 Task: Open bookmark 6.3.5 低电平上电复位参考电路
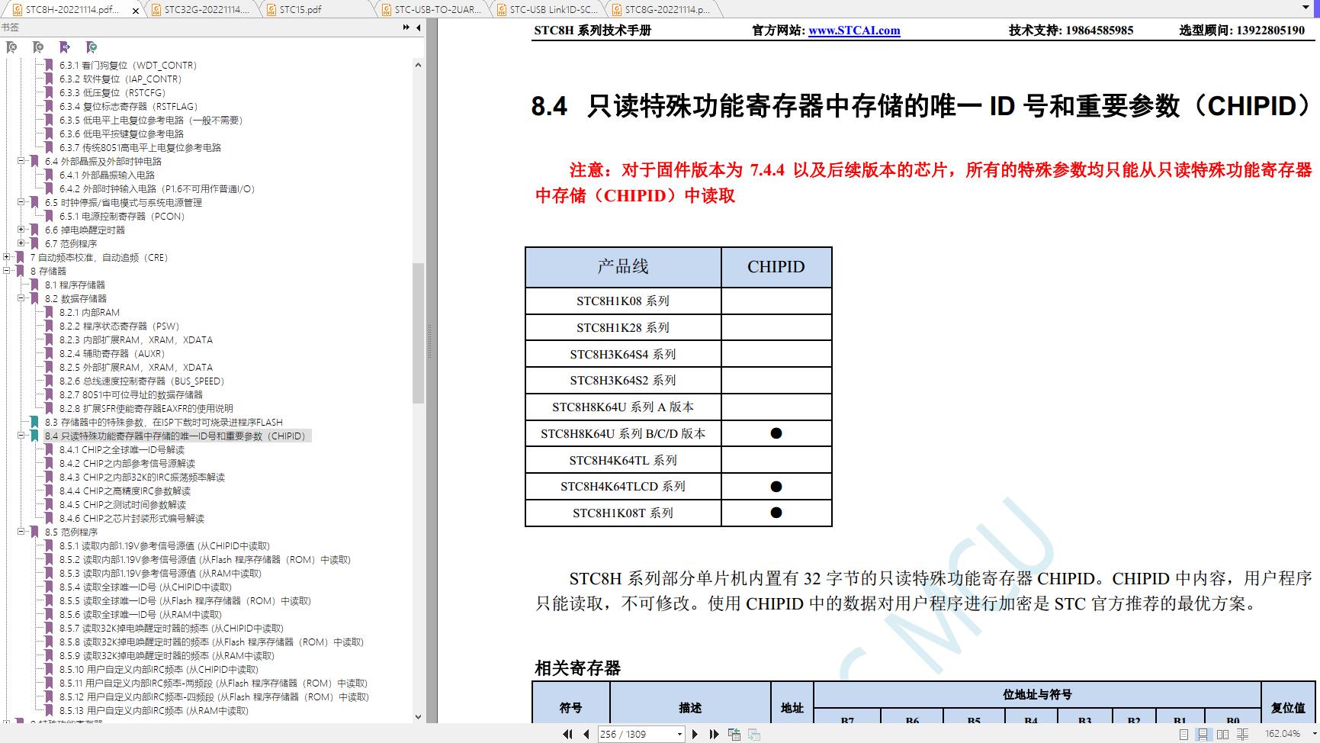coord(151,120)
